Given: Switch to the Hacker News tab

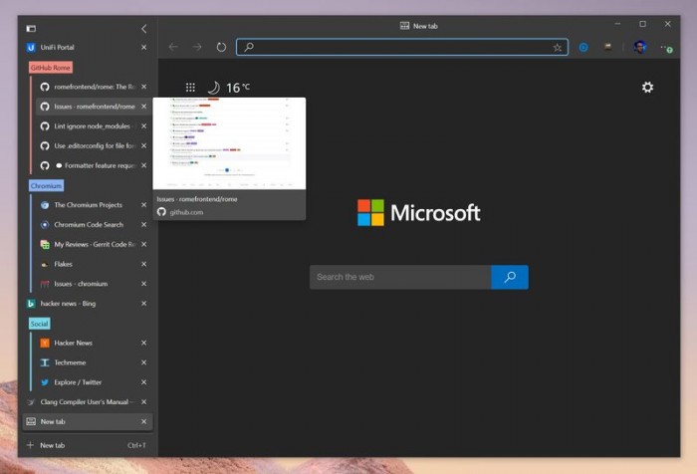Looking at the screenshot, I should (x=75, y=343).
